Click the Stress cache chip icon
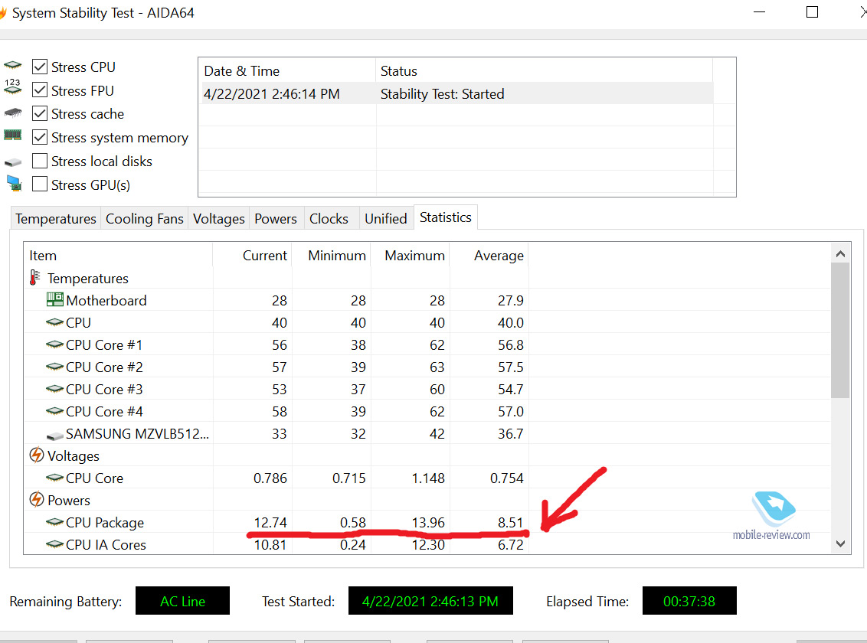The width and height of the screenshot is (867, 643). [x=13, y=113]
